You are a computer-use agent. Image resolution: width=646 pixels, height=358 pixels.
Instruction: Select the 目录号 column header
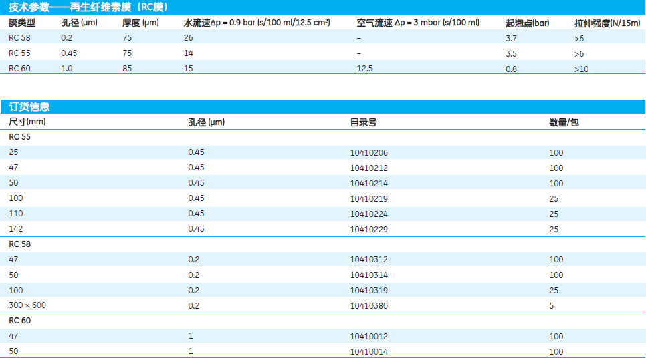click(x=363, y=122)
